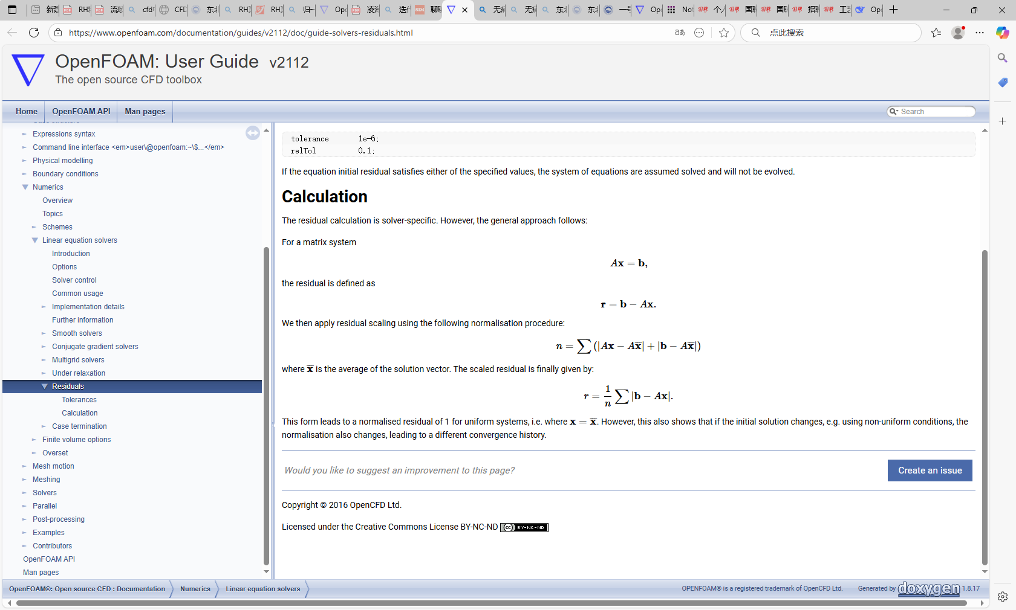Click the browser refresh icon
1016x610 pixels.
pyautogui.click(x=34, y=33)
